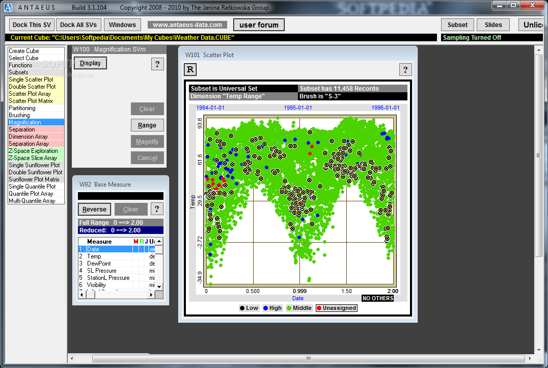This screenshot has width=548, height=368.
Task: Open Partitioning entry
Action: [36, 108]
